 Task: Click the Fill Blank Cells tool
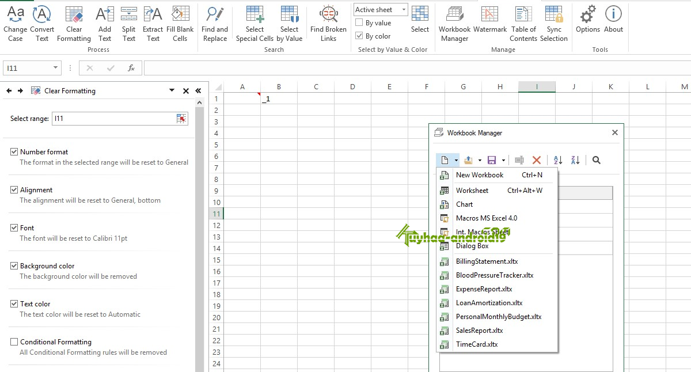point(180,24)
